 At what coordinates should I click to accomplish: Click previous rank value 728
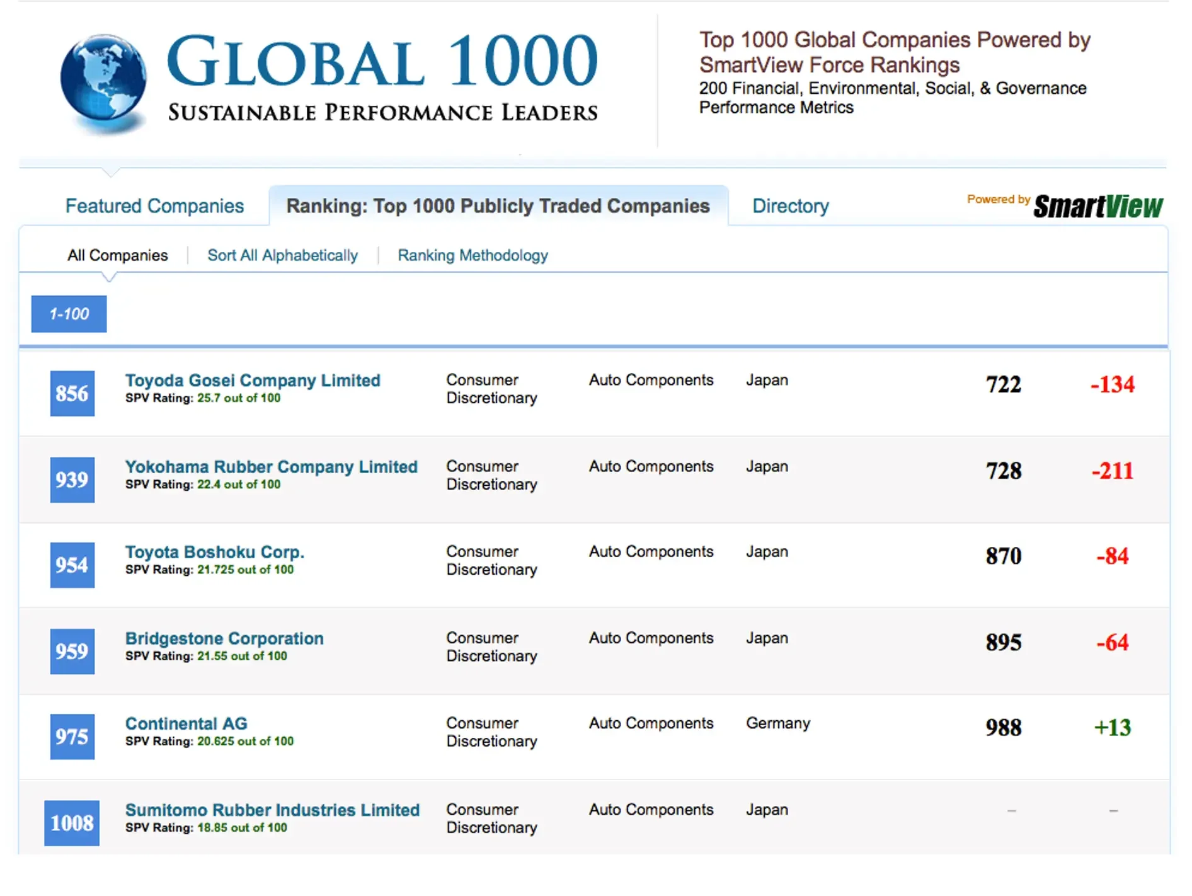(x=1004, y=471)
